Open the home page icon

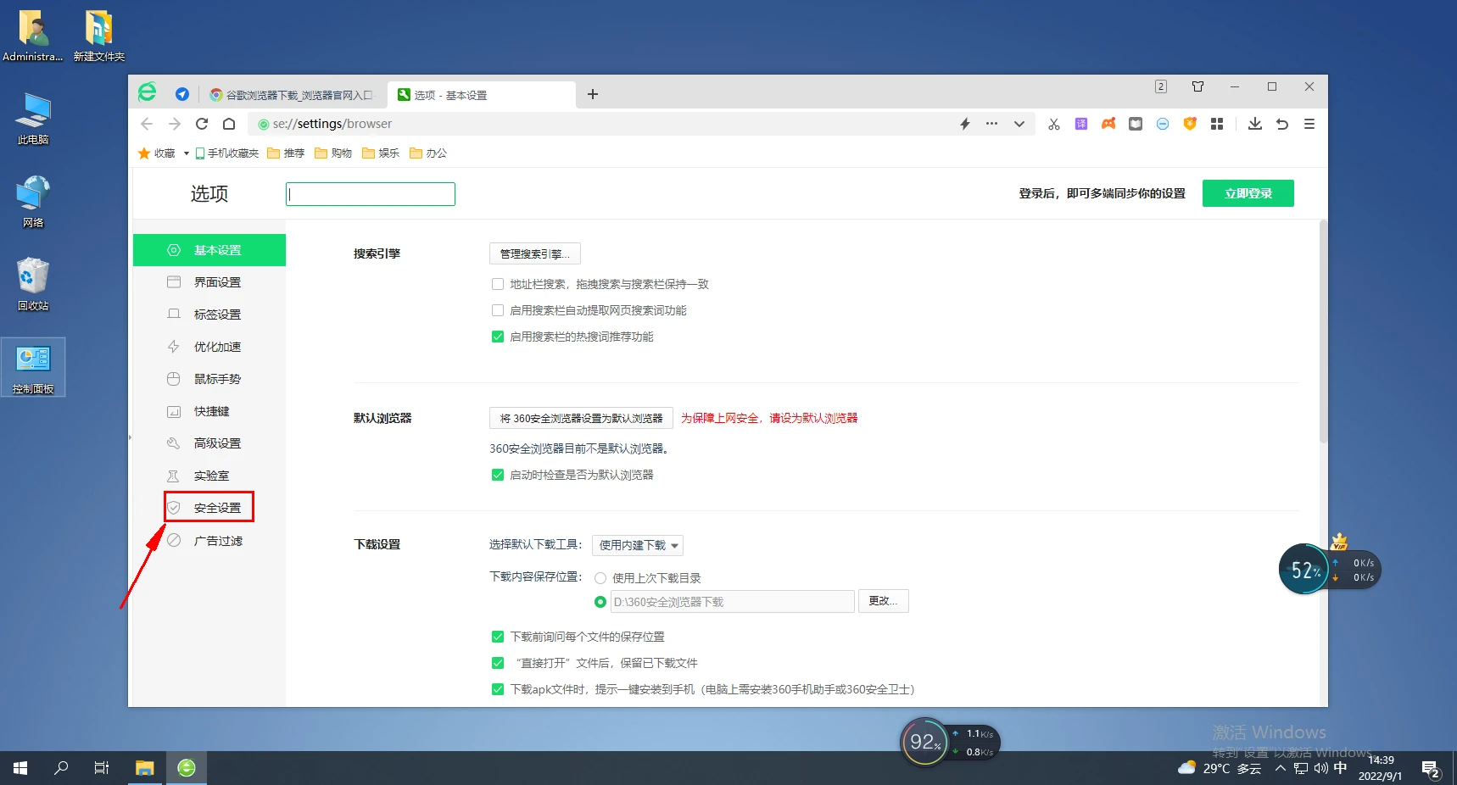pos(229,124)
